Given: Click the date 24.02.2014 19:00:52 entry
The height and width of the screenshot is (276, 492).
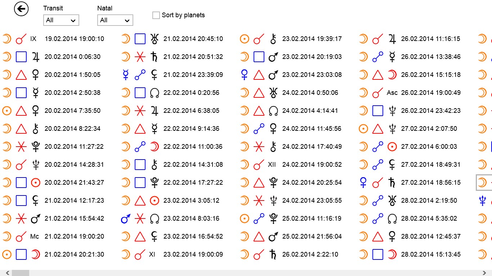Looking at the screenshot, I should click(x=312, y=165).
